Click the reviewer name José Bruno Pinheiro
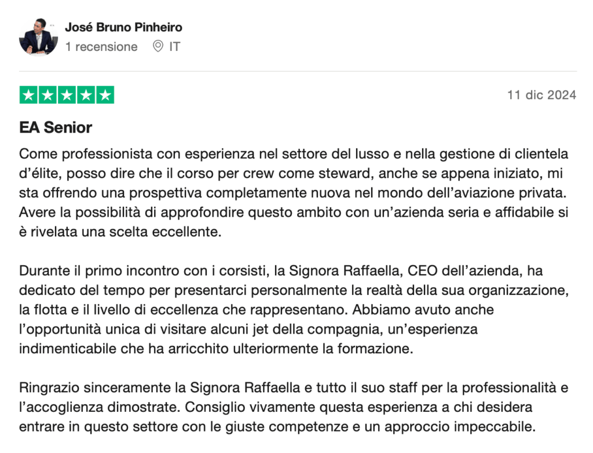The width and height of the screenshot is (593, 453). pyautogui.click(x=123, y=27)
